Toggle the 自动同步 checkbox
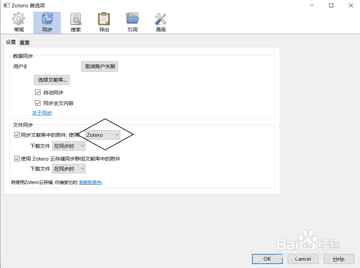Viewport: 360px width, 268px height. [38, 92]
